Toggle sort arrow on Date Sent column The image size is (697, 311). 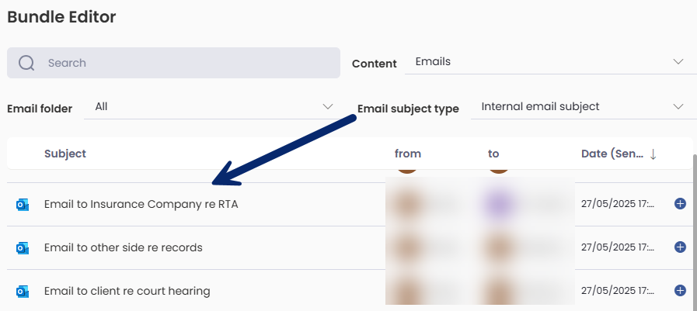pyautogui.click(x=653, y=154)
